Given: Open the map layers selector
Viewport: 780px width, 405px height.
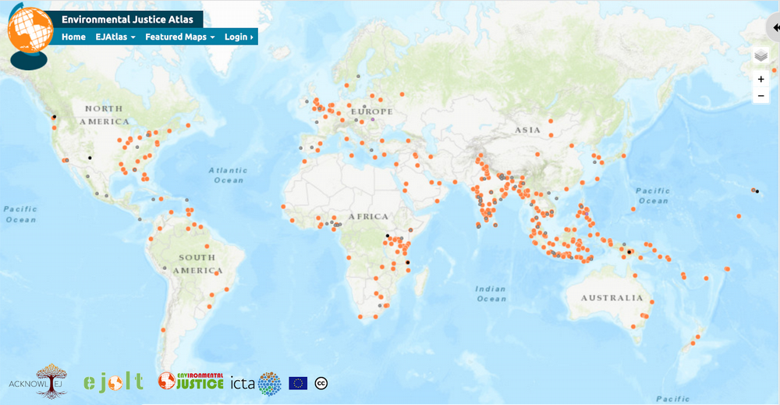Looking at the screenshot, I should click(x=760, y=56).
